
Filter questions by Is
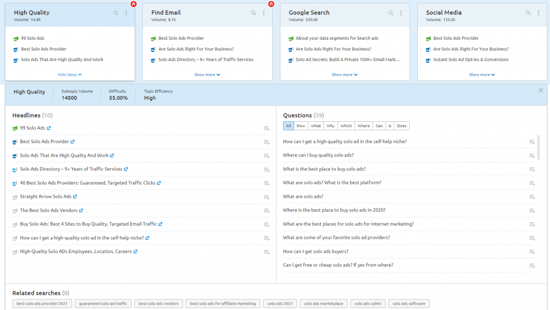coord(390,126)
